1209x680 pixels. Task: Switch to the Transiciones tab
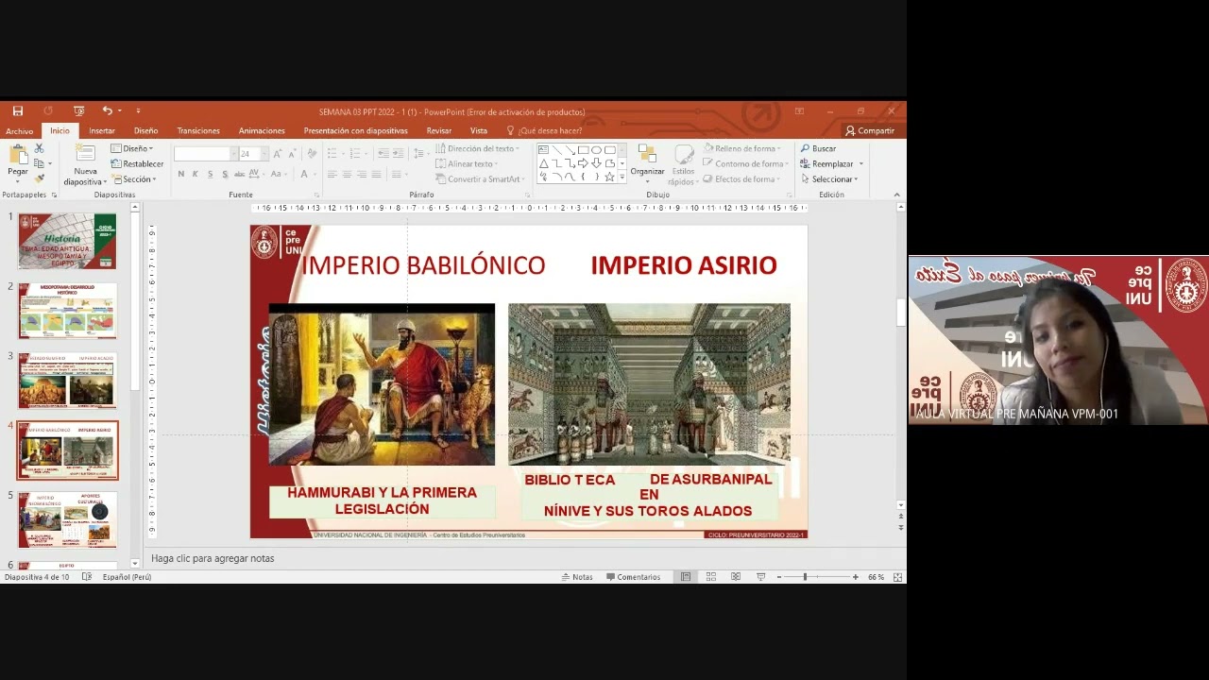[x=198, y=131]
